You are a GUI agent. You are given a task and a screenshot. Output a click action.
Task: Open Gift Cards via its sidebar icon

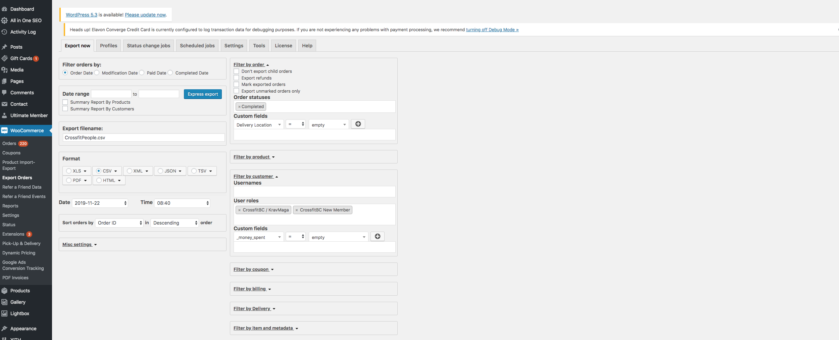click(x=4, y=58)
